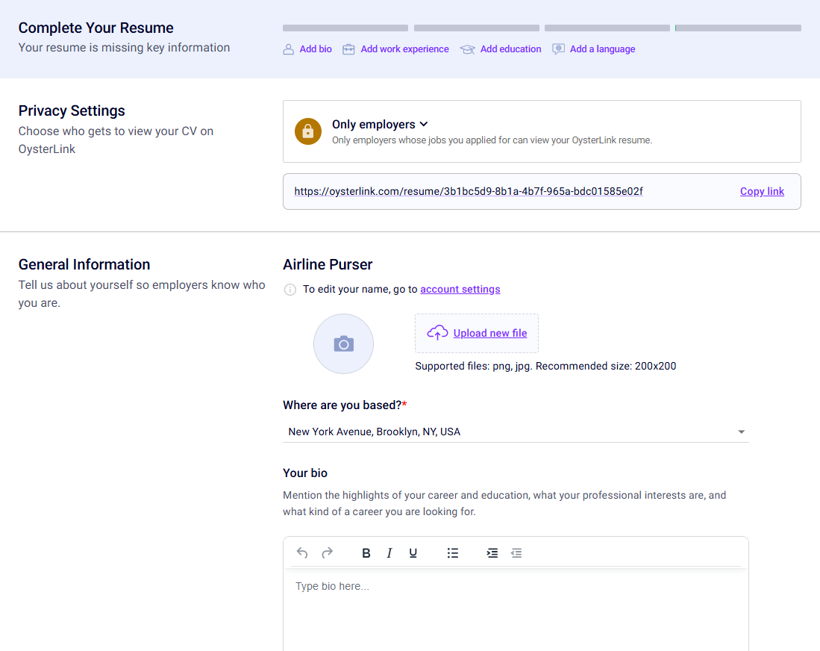Click into the Type bio here text area
This screenshot has height=651, width=820.
[516, 610]
